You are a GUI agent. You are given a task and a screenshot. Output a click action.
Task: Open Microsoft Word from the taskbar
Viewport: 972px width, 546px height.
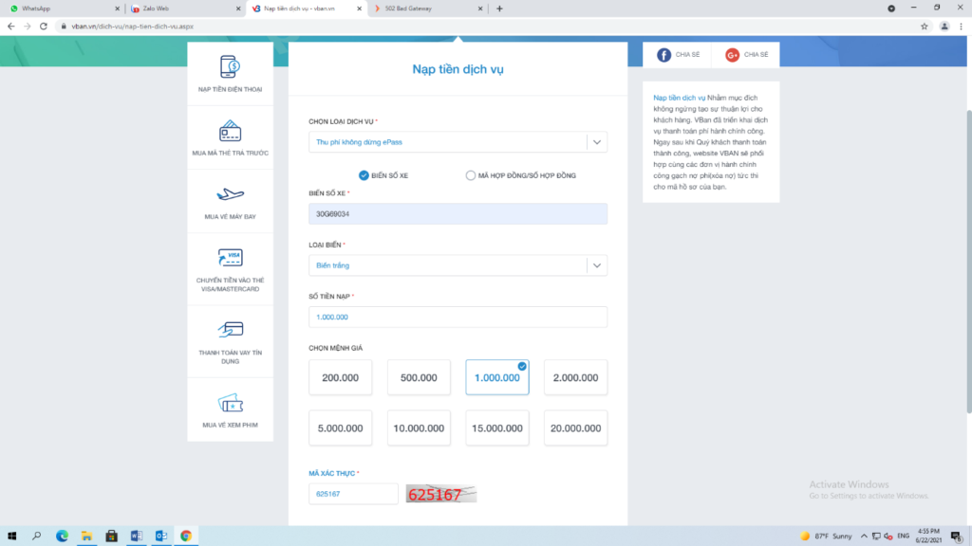tap(136, 536)
